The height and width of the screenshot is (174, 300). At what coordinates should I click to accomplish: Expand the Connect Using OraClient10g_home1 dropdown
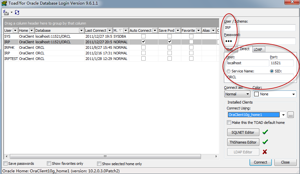pyautogui.click(x=283, y=115)
